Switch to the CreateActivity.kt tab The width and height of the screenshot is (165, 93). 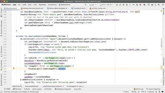coord(79,8)
